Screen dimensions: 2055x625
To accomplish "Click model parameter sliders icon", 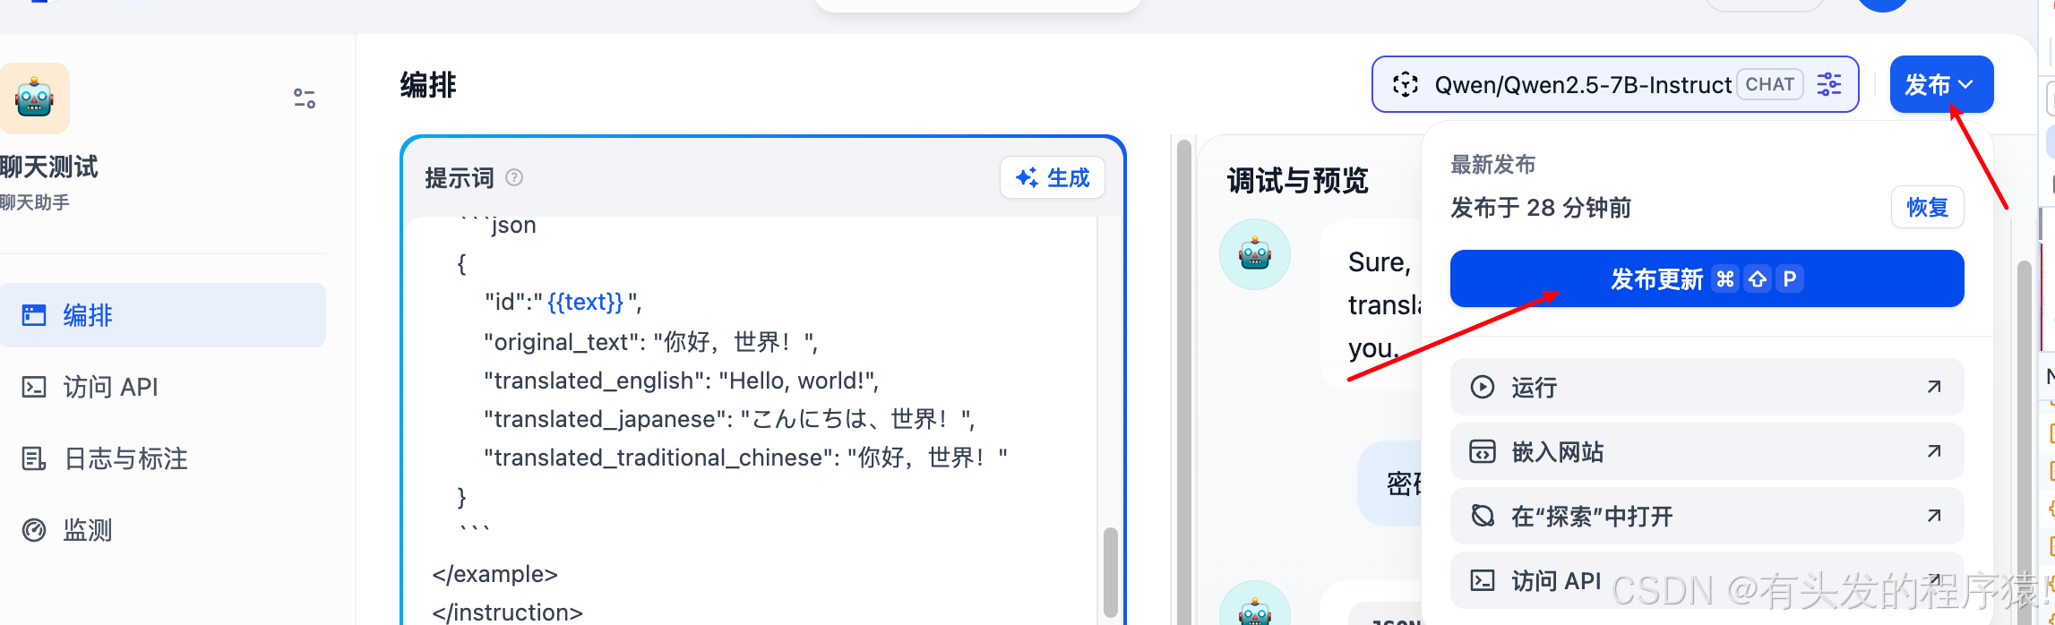I will point(1829,84).
